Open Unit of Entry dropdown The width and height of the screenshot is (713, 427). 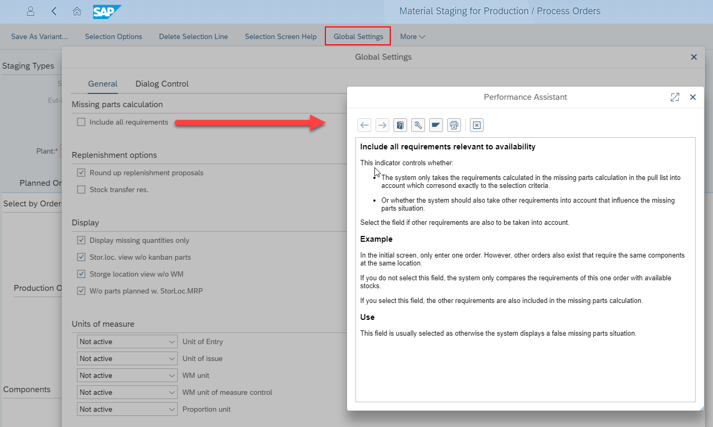coord(127,341)
